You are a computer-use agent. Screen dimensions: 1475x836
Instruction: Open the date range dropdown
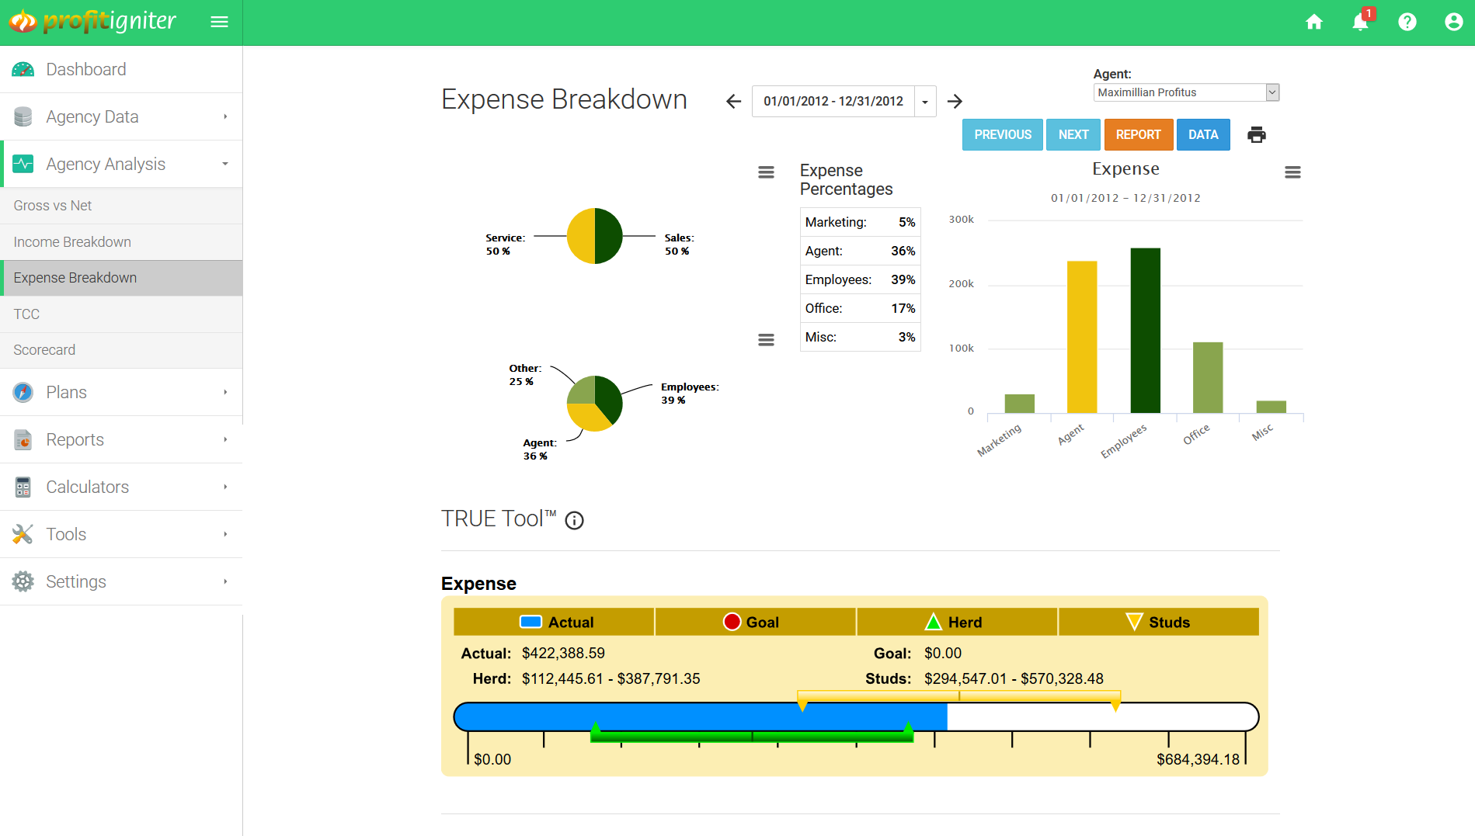[x=924, y=102]
